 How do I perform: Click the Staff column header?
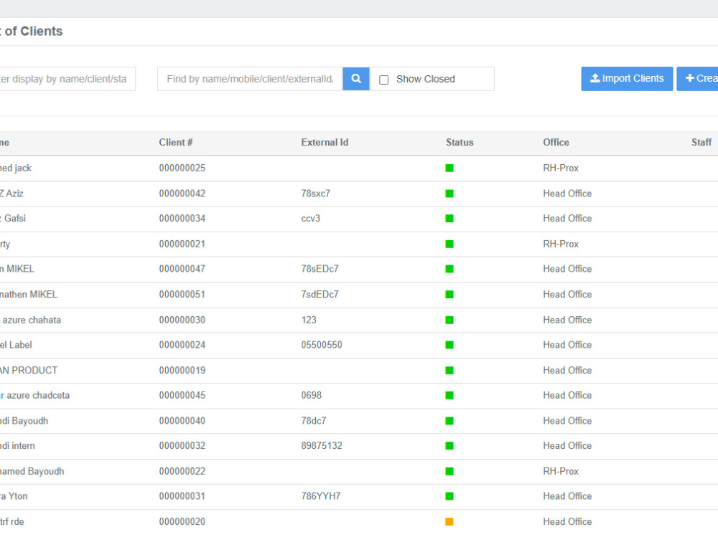tap(701, 142)
